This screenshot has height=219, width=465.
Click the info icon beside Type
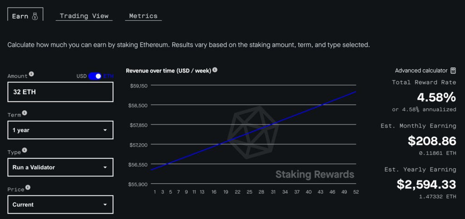25,150
